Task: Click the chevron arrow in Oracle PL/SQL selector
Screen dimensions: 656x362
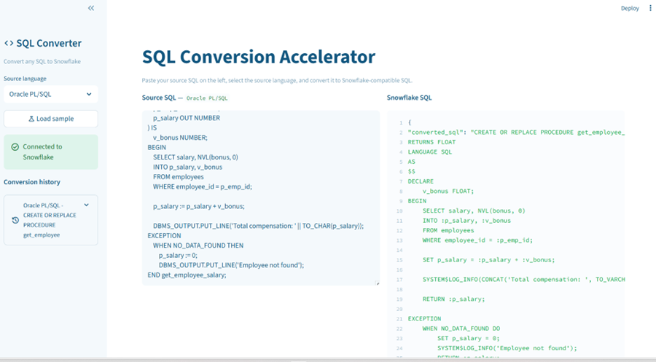Action: pyautogui.click(x=89, y=94)
